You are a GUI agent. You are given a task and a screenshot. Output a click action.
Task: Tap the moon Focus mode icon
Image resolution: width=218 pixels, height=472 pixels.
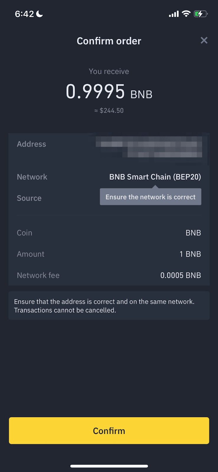pyautogui.click(x=40, y=14)
